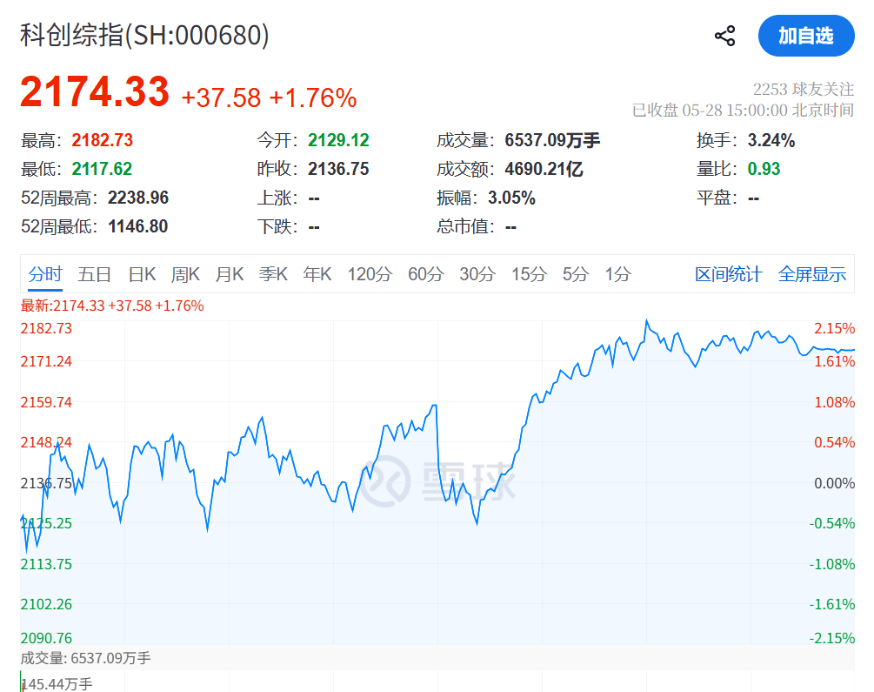Click 2253 球友关注 text
The width and height of the screenshot is (874, 692).
[x=804, y=90]
